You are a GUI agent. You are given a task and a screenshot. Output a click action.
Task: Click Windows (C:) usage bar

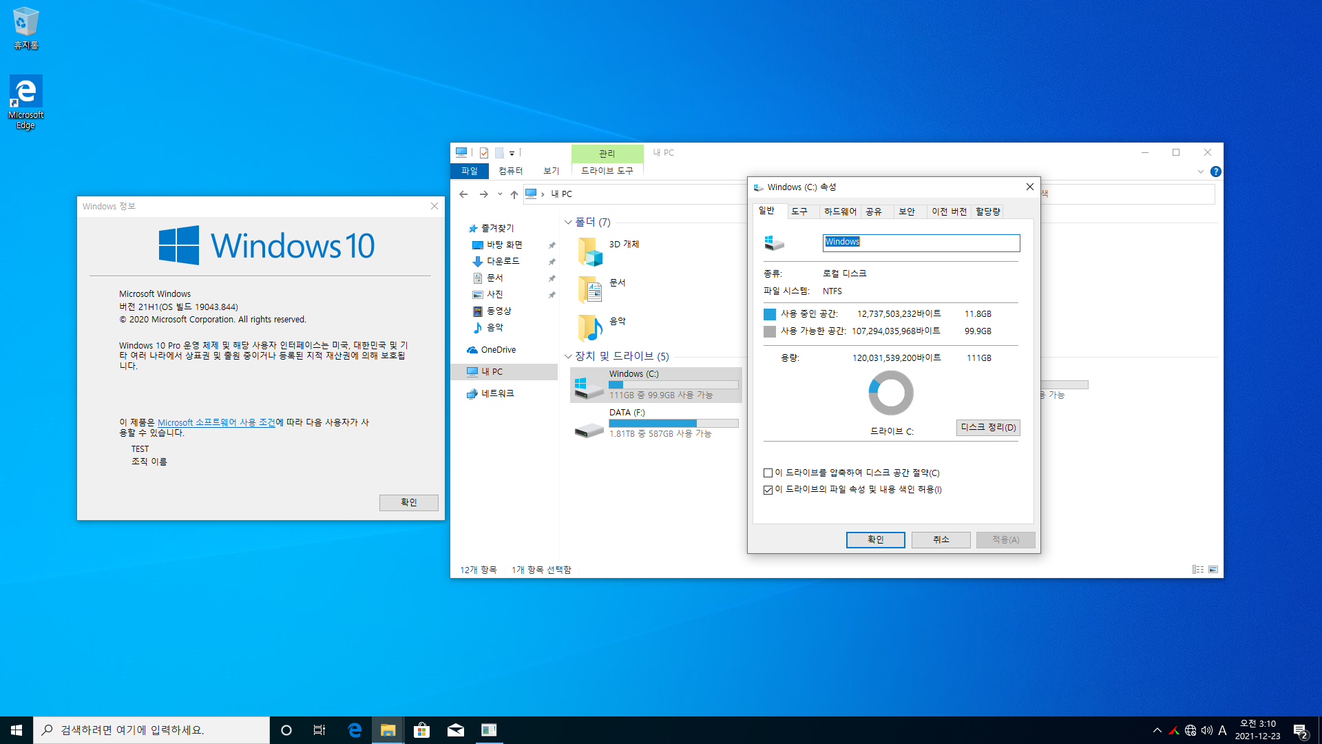tap(673, 384)
